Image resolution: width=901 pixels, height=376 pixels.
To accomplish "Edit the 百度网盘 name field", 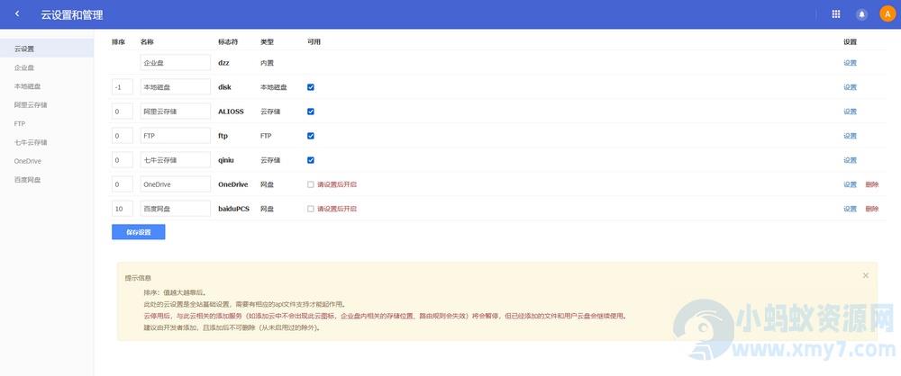I will tap(176, 209).
